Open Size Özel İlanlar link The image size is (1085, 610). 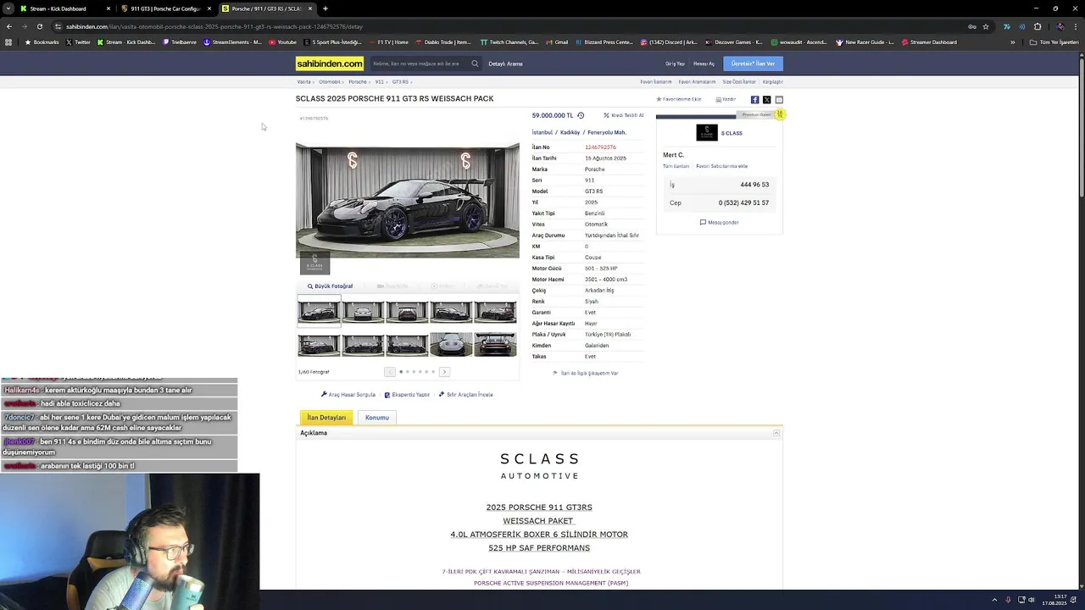[x=738, y=82]
